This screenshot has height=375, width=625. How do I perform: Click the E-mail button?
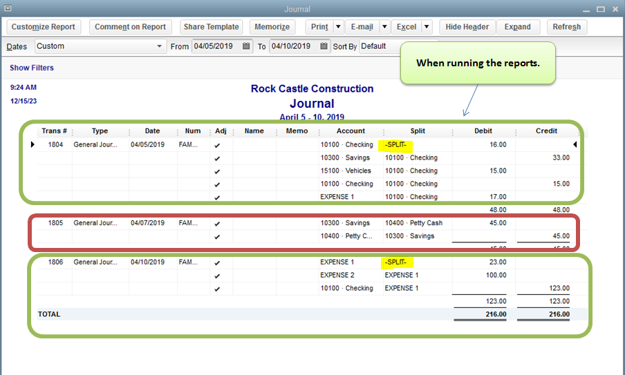[x=362, y=27]
